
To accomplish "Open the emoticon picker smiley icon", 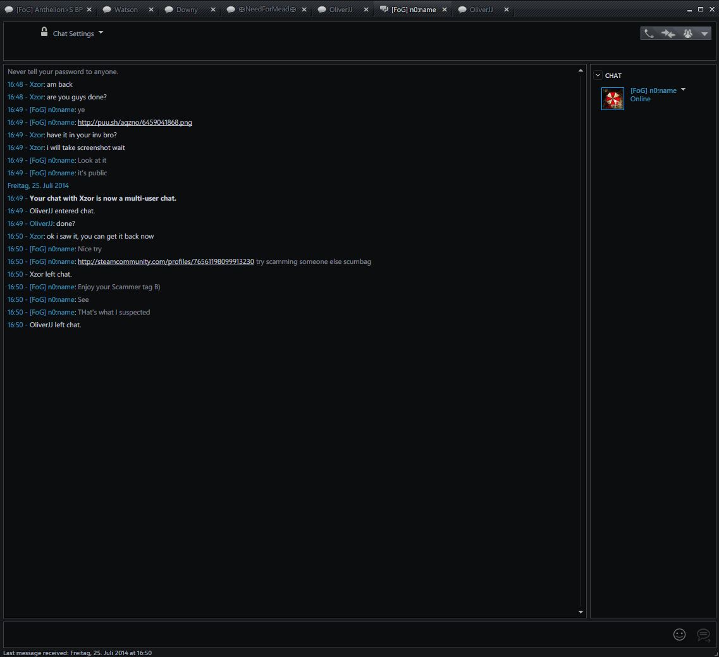I will 679,634.
